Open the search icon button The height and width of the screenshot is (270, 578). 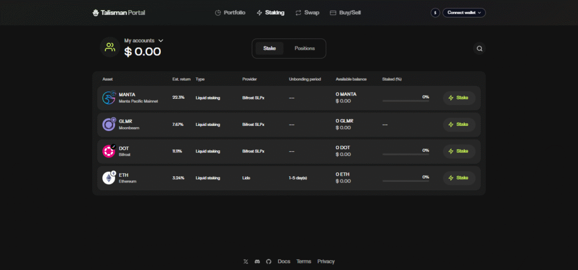(479, 49)
